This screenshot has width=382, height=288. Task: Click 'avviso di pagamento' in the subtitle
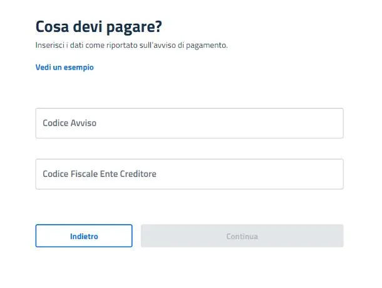[x=190, y=45]
